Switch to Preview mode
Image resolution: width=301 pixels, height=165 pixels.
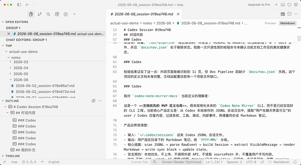point(270,23)
